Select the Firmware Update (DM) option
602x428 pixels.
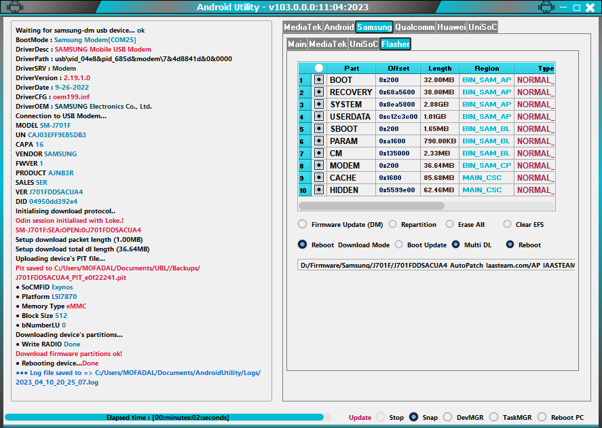[303, 224]
